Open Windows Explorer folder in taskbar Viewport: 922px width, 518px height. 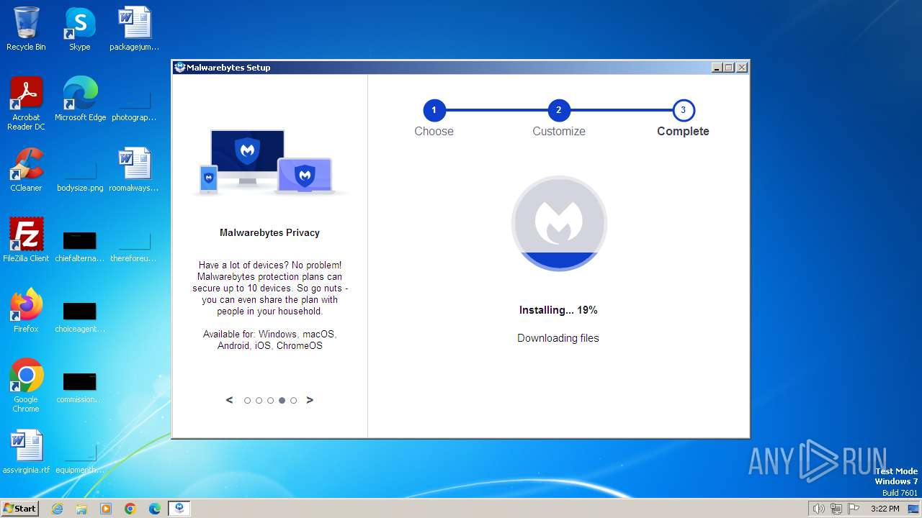click(x=81, y=509)
